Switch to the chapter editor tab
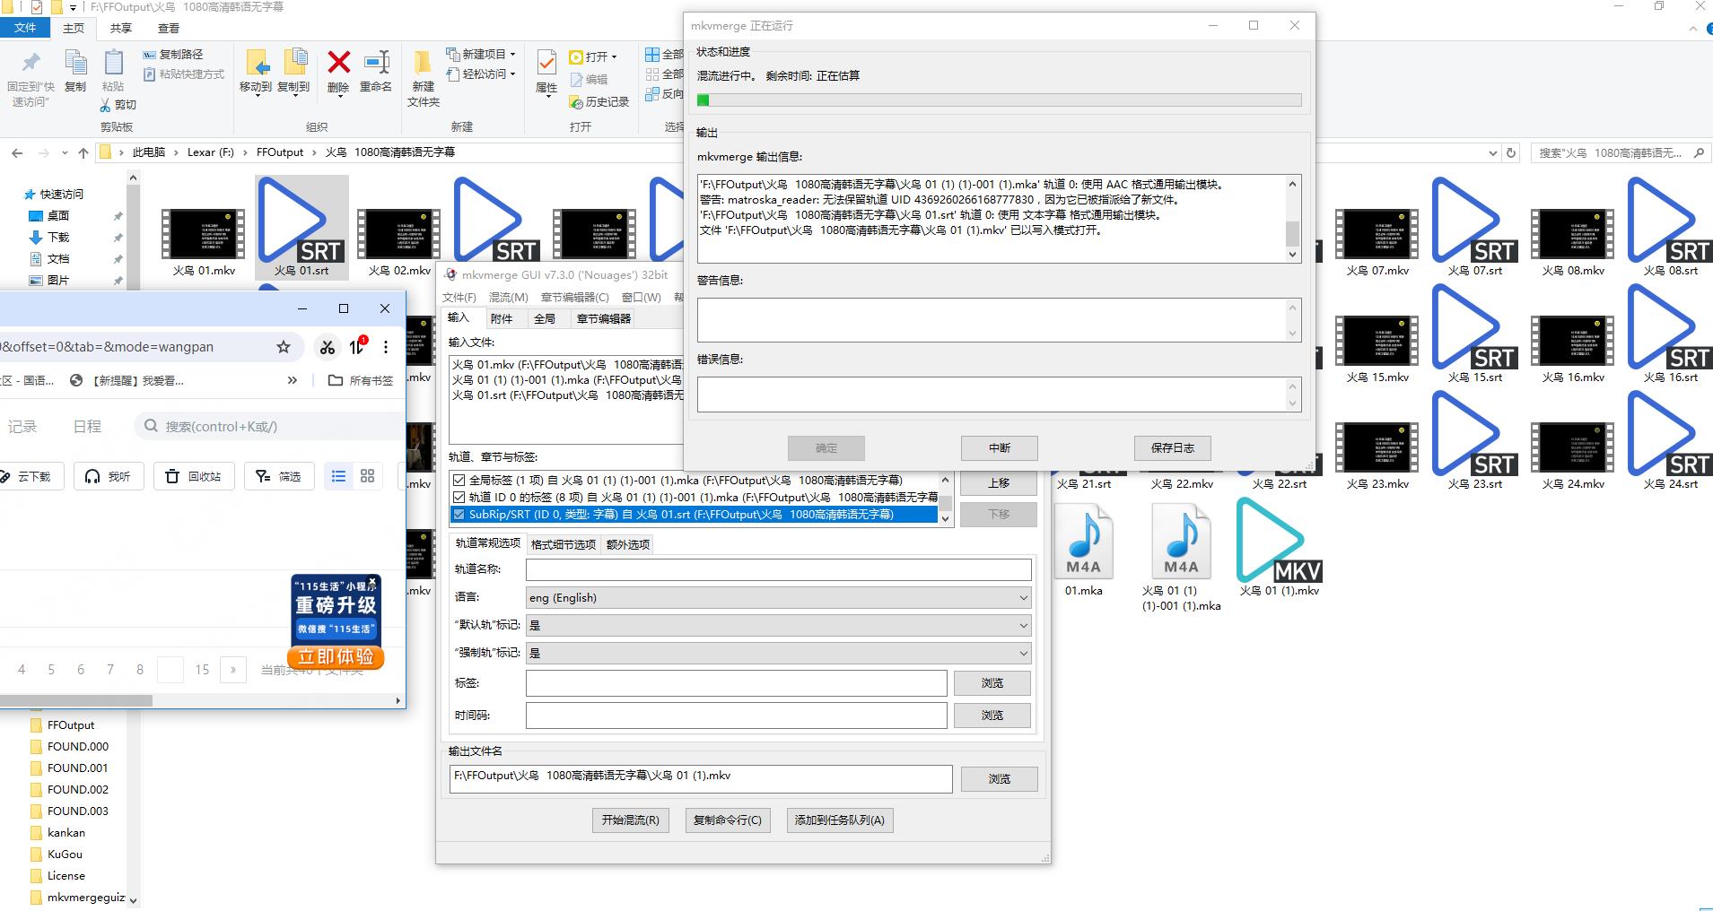1713x911 pixels. [603, 319]
